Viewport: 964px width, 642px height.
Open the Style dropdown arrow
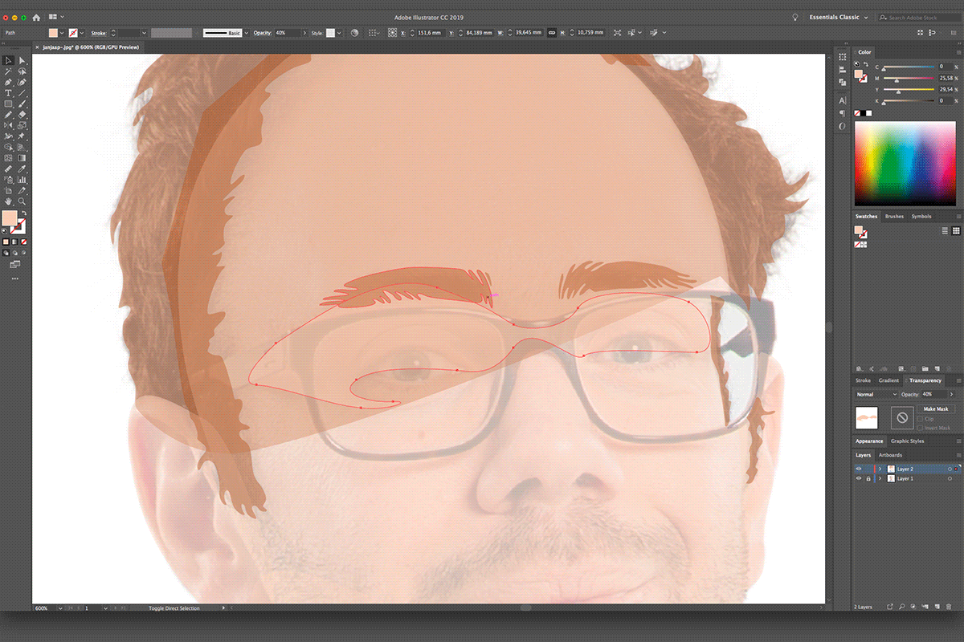click(x=339, y=33)
